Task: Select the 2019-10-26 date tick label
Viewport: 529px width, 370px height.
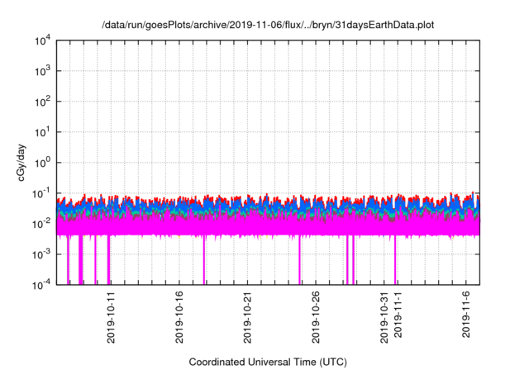Action: point(316,317)
